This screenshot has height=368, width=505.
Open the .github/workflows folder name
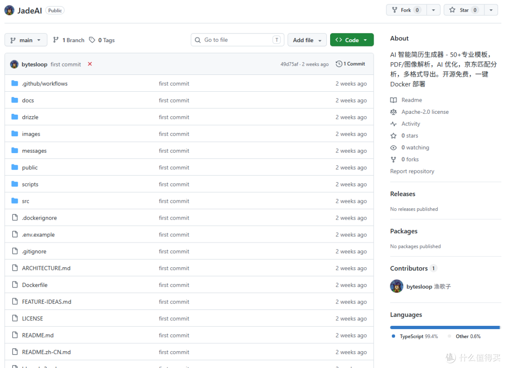point(45,83)
